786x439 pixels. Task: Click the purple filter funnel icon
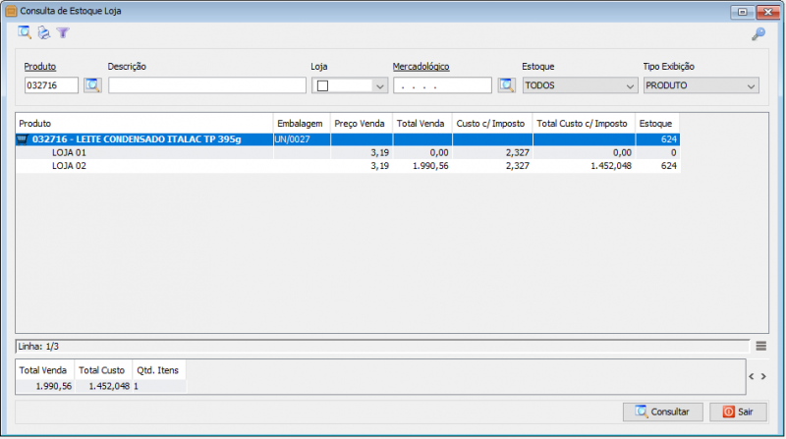pos(63,33)
